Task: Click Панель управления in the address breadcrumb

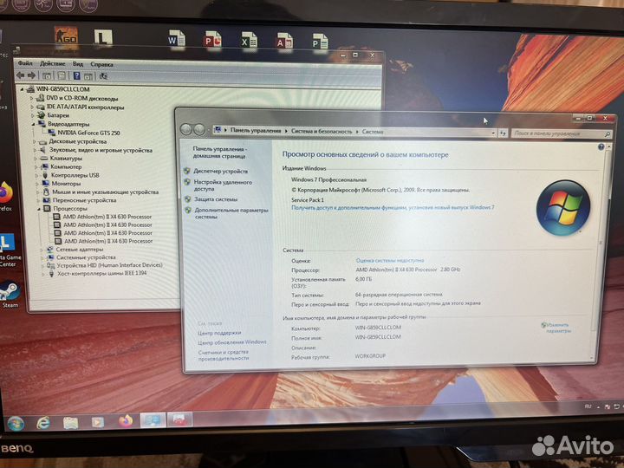Action: (x=256, y=131)
